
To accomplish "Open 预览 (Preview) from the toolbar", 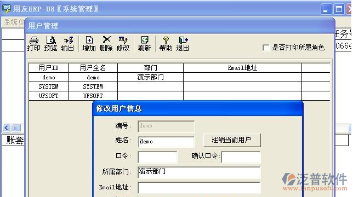I will (50, 44).
